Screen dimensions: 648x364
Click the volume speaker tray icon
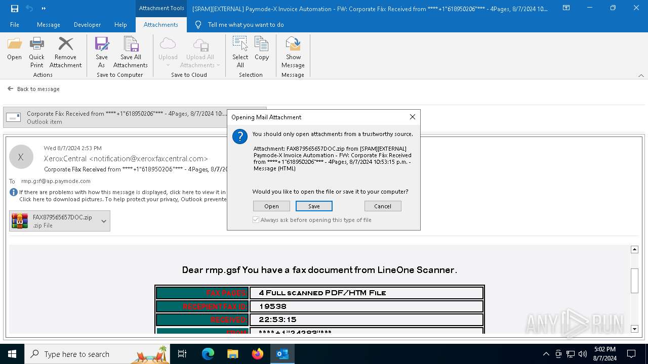point(583,354)
